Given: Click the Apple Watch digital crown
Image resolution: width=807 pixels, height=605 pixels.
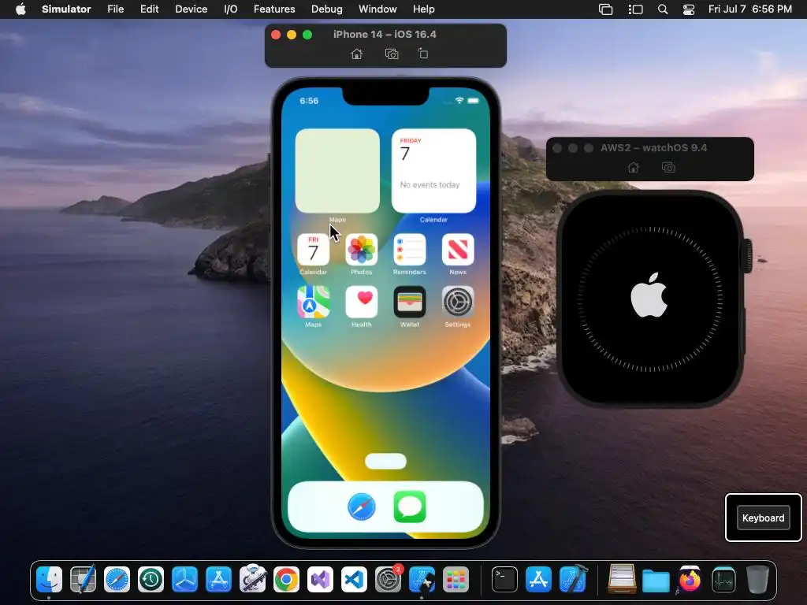Looking at the screenshot, I should coord(746,256).
